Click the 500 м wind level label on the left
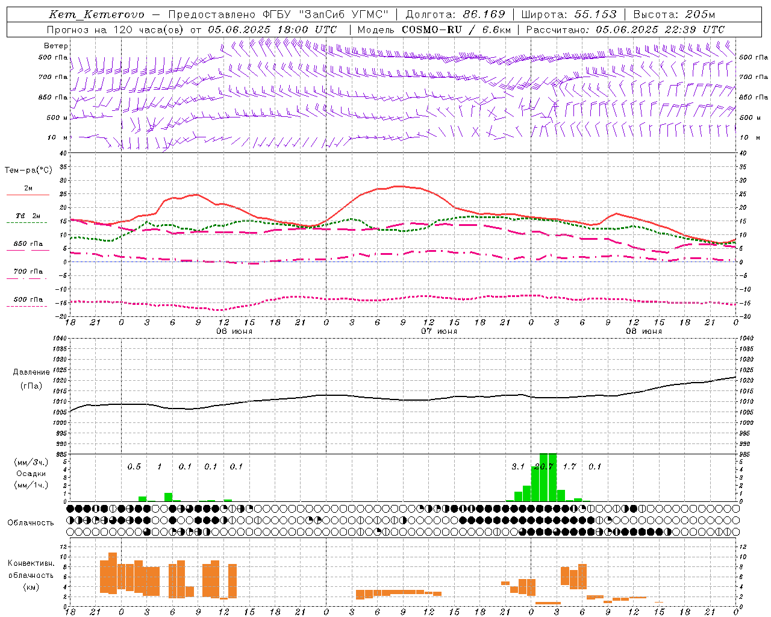This screenshot has height=617, width=771. (x=57, y=118)
